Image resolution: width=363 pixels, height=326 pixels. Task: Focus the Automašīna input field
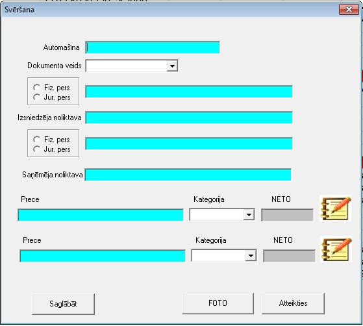click(x=153, y=47)
